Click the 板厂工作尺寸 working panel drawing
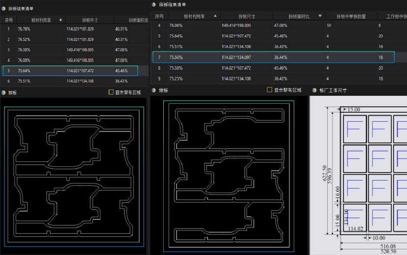This screenshot has height=255, width=407. coord(358,175)
